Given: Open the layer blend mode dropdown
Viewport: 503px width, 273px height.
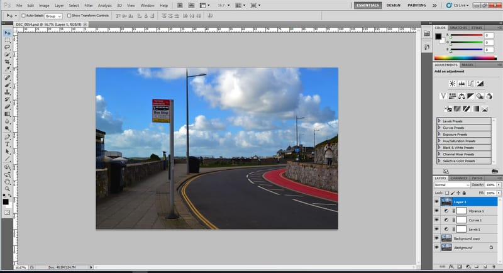Looking at the screenshot, I should (x=451, y=185).
